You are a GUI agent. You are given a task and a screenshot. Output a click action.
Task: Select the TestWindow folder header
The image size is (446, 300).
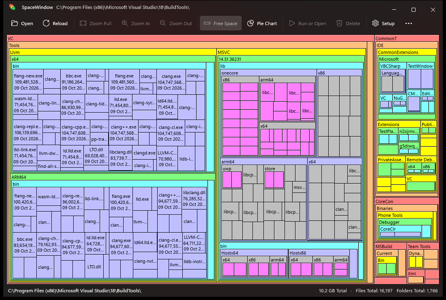click(421, 66)
